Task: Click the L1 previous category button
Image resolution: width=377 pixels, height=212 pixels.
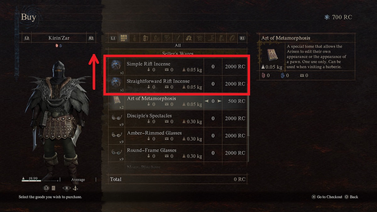Action: [113, 38]
